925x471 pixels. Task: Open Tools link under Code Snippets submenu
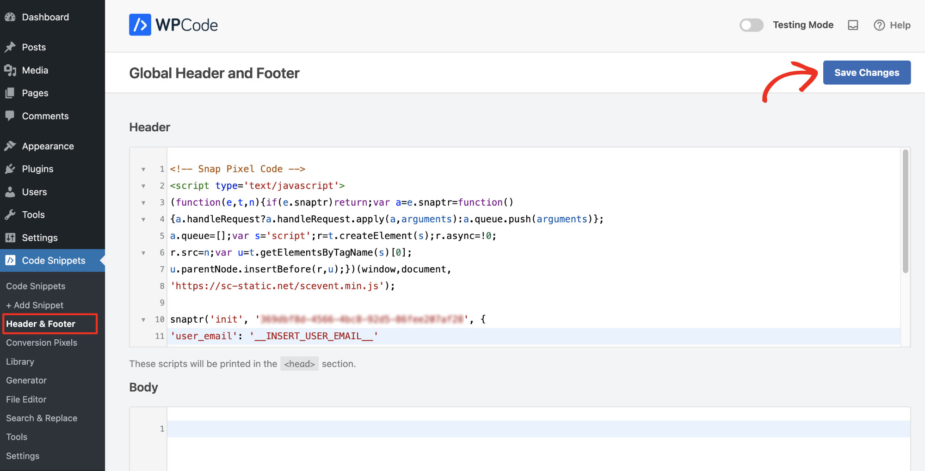tap(17, 437)
